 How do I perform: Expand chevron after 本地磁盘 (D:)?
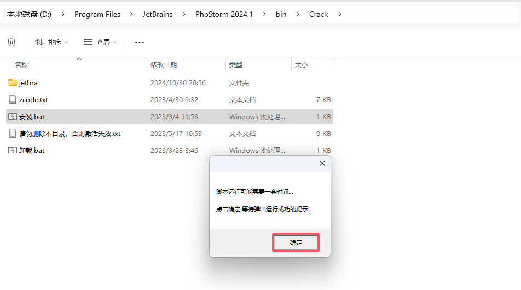click(x=63, y=14)
